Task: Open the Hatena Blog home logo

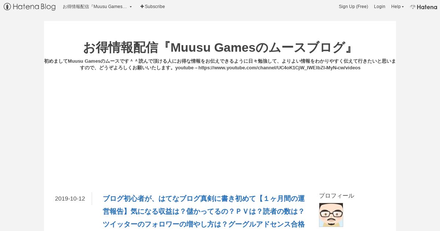Action: click(30, 7)
